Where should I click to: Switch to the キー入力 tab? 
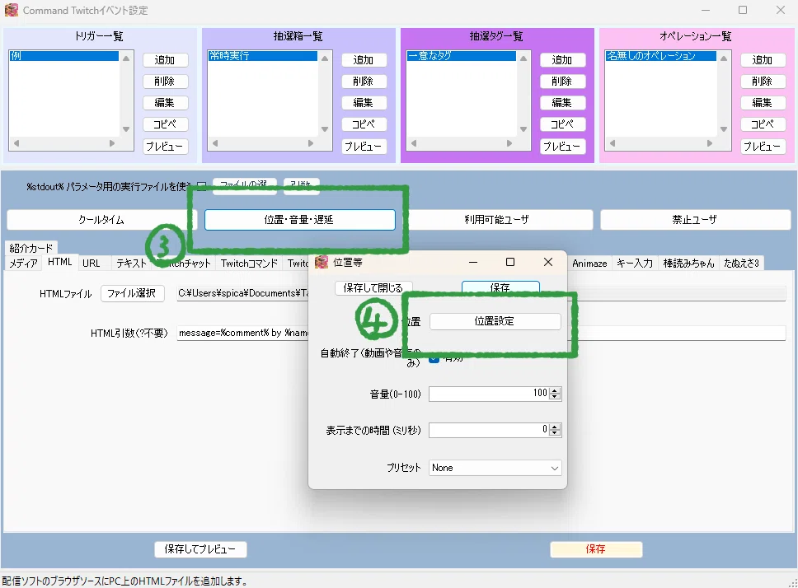(635, 264)
